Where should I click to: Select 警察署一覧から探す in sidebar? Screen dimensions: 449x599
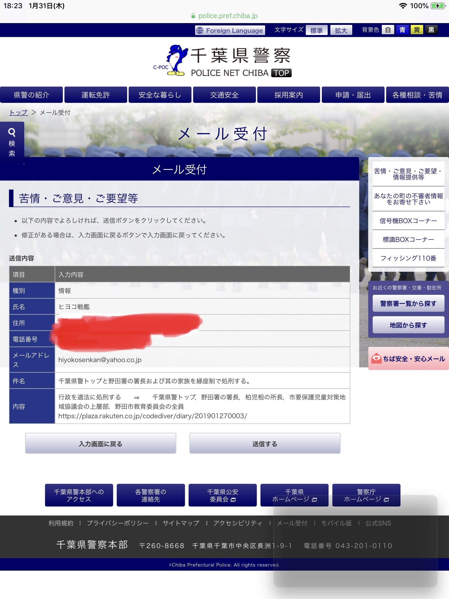tap(408, 303)
